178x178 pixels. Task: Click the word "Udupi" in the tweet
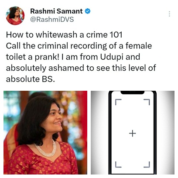pyautogui.click(x=112, y=57)
